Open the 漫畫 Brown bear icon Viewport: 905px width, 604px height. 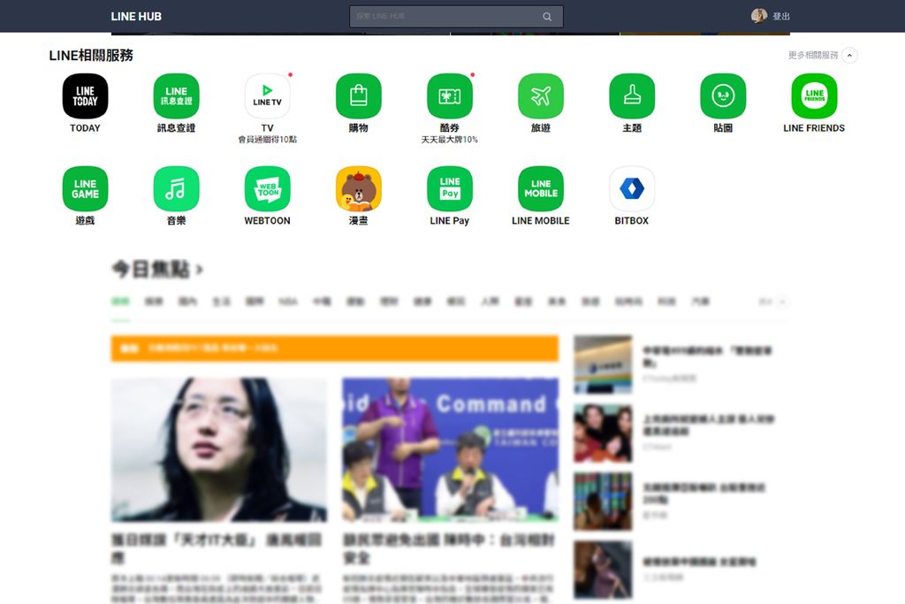pos(359,189)
